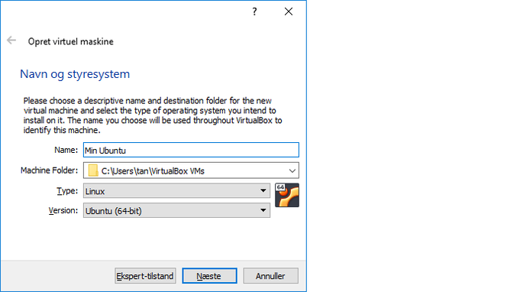Click the Type label
This screenshot has width=507, height=292.
(x=67, y=190)
